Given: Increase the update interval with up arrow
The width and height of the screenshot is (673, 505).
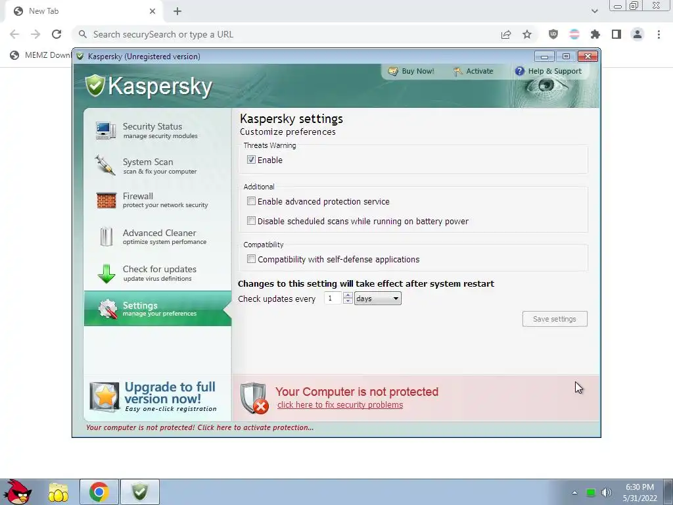Looking at the screenshot, I should coord(348,295).
